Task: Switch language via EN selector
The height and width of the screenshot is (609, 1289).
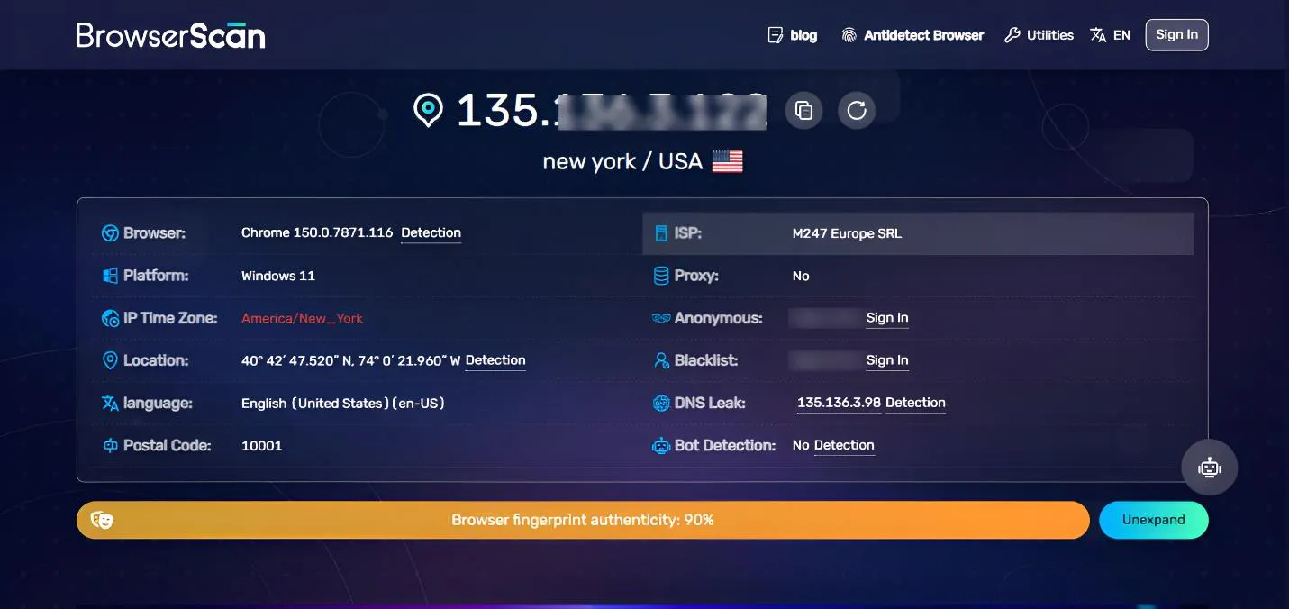Action: point(1110,35)
